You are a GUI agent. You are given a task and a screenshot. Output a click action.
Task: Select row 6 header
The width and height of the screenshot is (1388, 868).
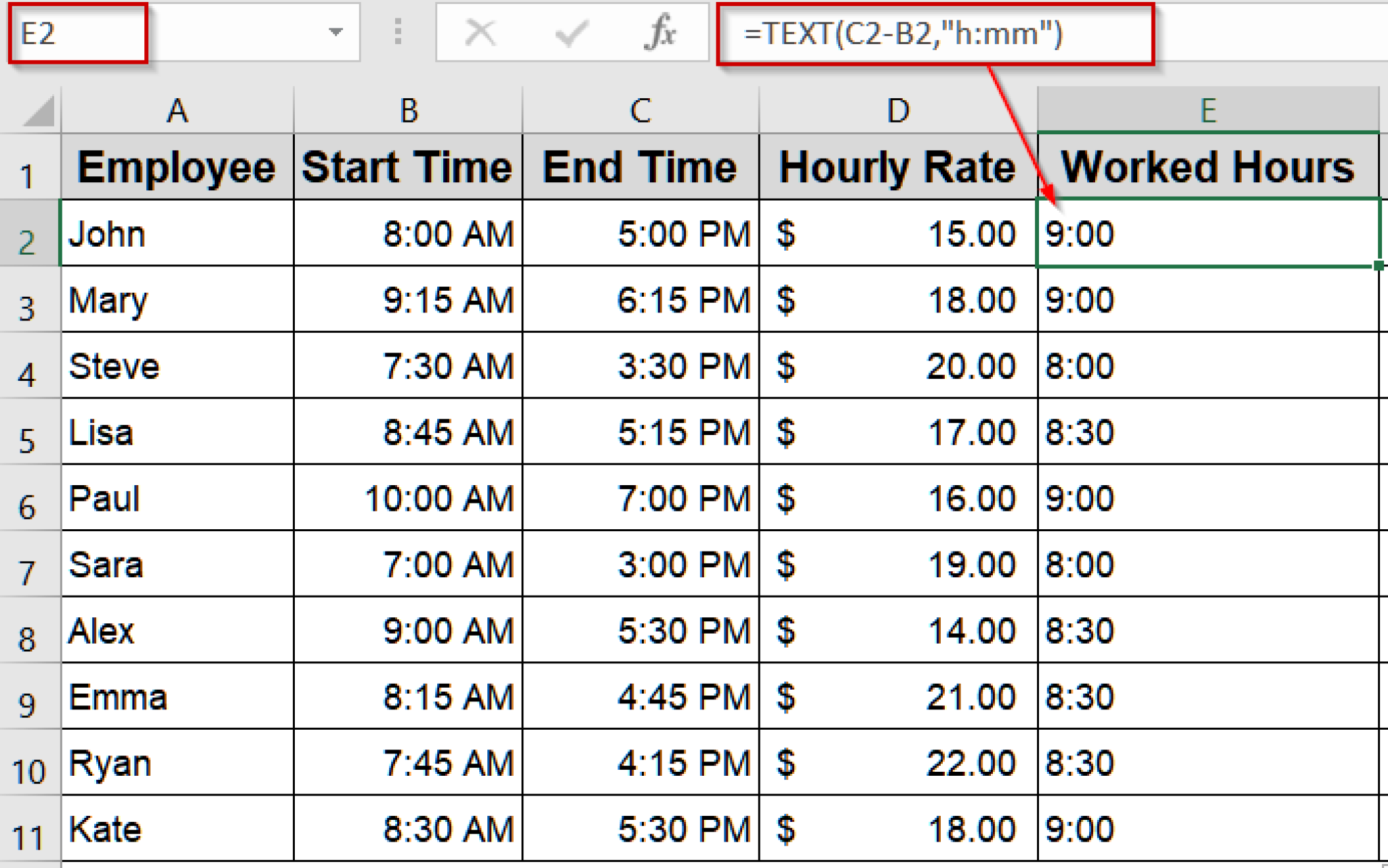pyautogui.click(x=30, y=497)
